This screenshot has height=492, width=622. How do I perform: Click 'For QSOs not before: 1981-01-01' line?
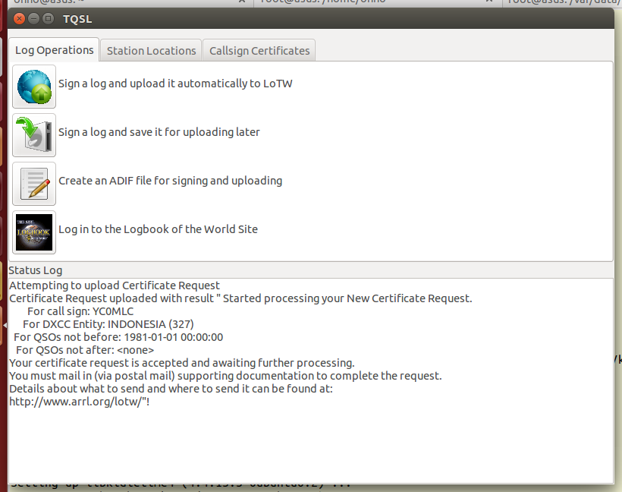(x=118, y=337)
